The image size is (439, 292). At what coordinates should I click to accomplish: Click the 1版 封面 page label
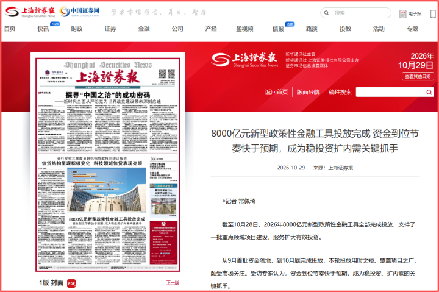click(51, 283)
